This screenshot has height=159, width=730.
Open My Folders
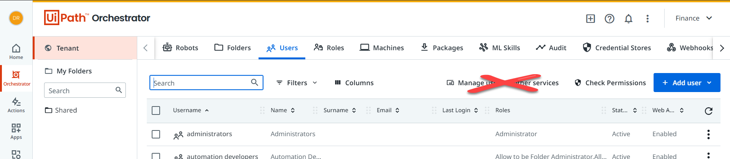[x=68, y=71]
